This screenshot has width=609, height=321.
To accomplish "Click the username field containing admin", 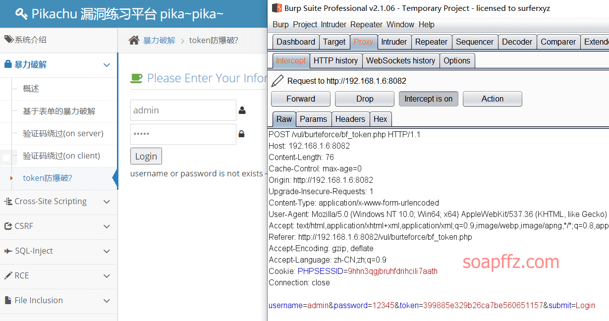I will 183,110.
